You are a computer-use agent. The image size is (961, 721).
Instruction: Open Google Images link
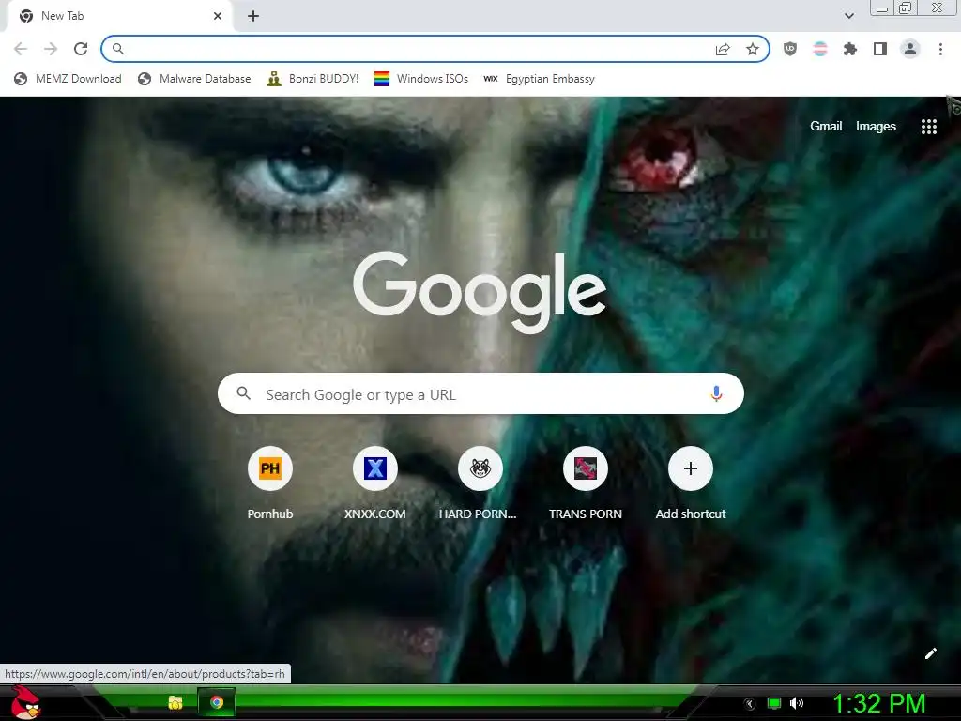[x=876, y=127]
